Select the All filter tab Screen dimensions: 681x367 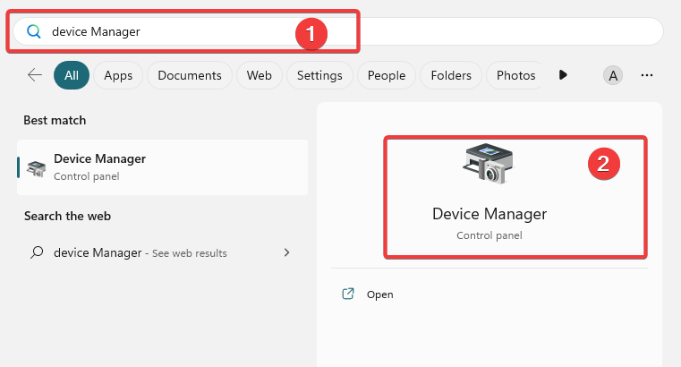click(x=72, y=75)
